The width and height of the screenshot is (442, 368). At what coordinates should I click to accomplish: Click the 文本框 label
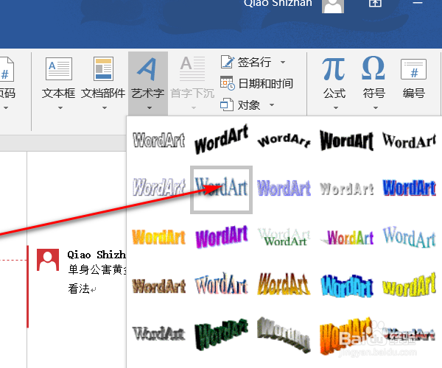[59, 93]
